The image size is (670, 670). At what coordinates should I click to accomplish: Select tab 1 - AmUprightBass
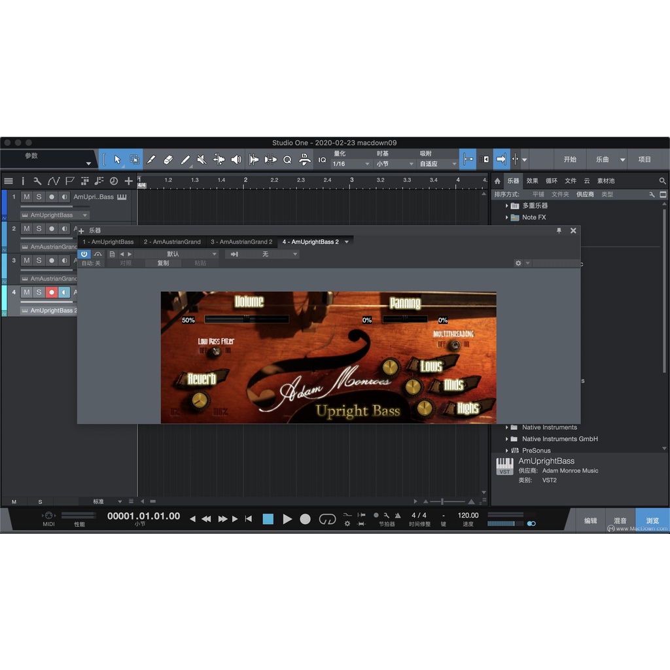[109, 242]
